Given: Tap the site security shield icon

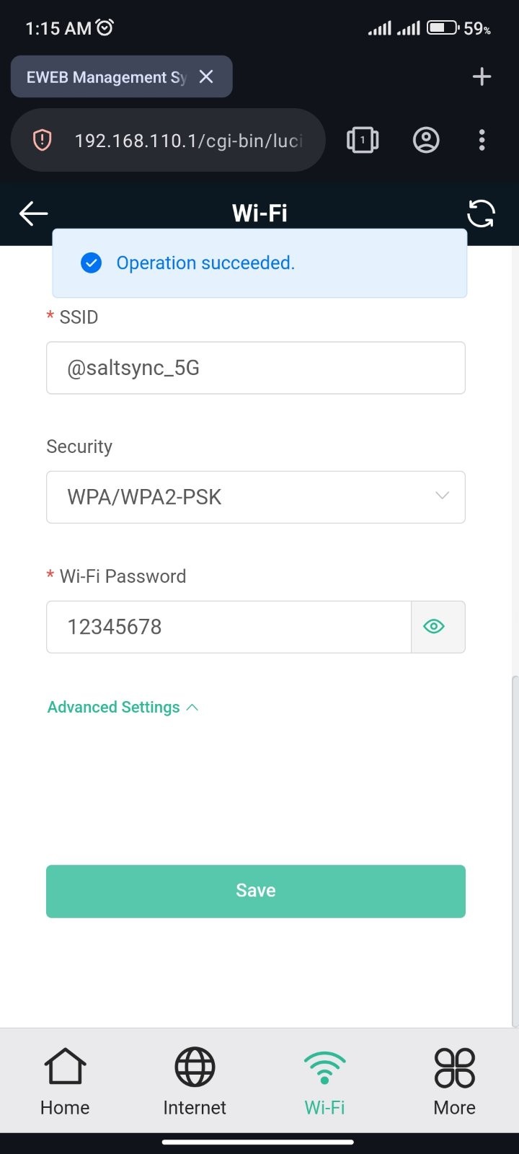Looking at the screenshot, I should [x=43, y=140].
